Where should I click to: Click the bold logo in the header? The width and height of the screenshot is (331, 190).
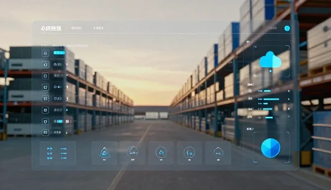(51, 28)
